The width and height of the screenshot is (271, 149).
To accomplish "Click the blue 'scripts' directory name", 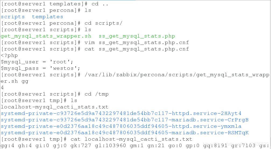I will point(13,17).
